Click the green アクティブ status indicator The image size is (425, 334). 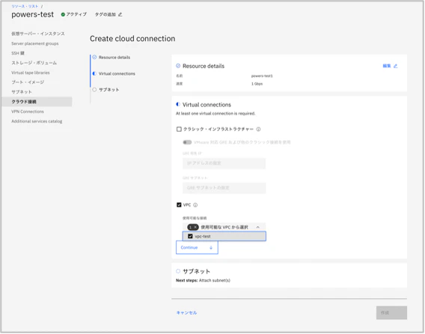[x=63, y=14]
